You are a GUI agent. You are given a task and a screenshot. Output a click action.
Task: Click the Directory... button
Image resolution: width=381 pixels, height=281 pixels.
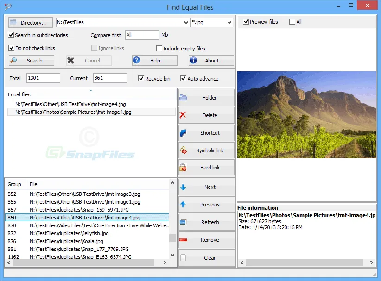[31, 22]
